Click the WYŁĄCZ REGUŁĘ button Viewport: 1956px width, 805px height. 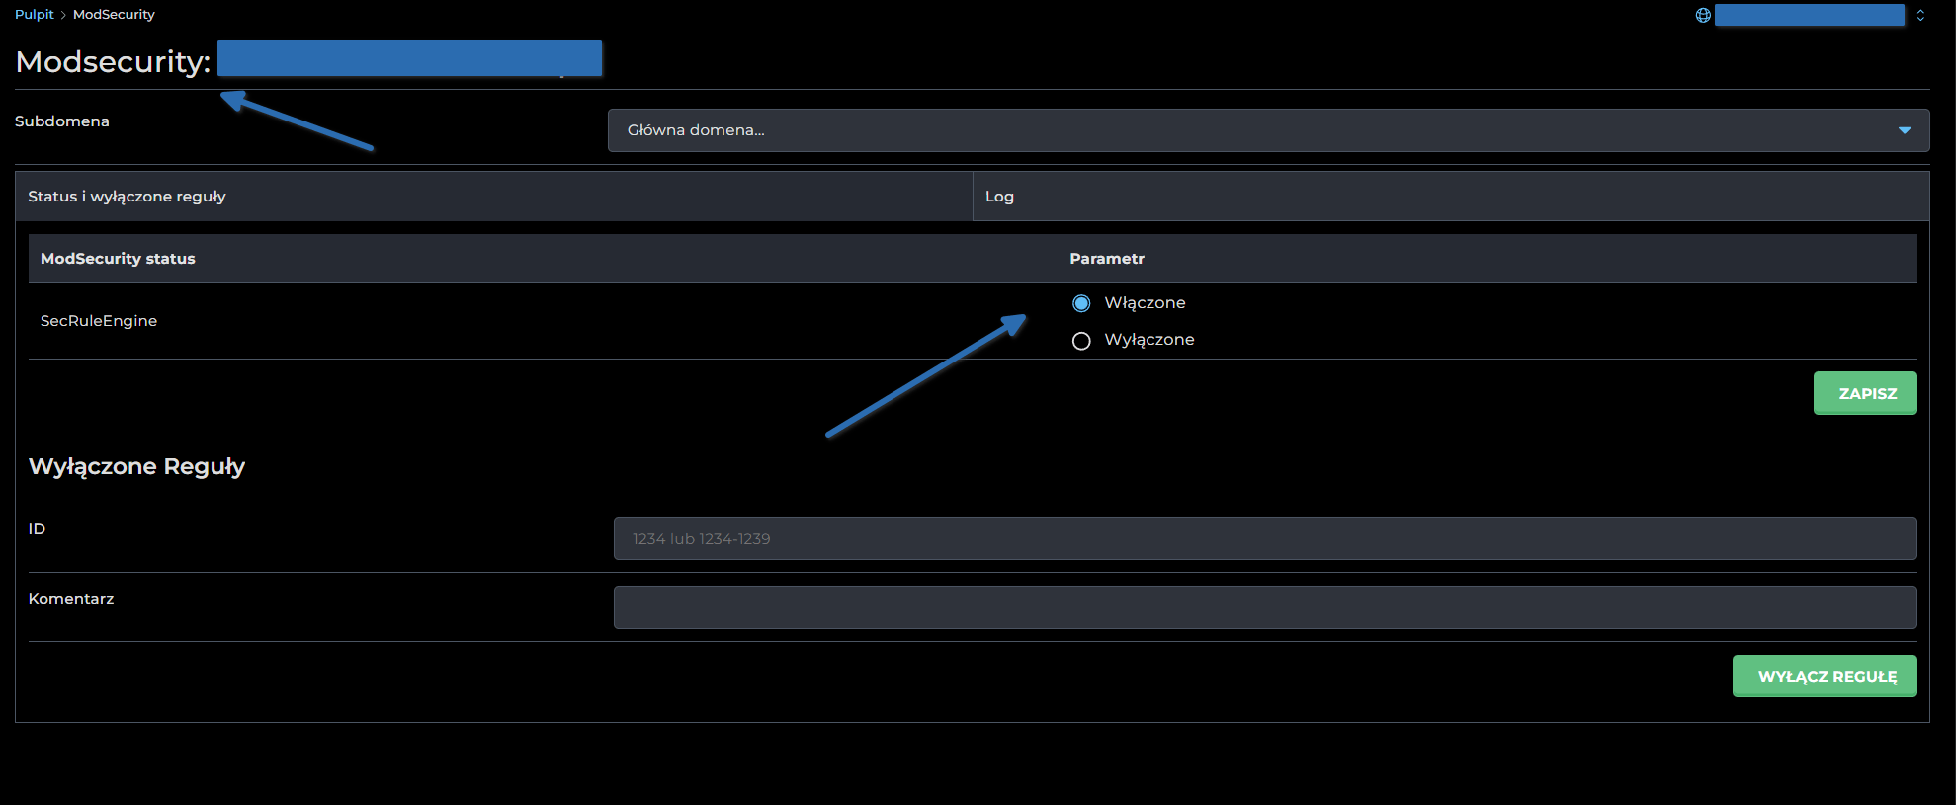click(x=1824, y=677)
